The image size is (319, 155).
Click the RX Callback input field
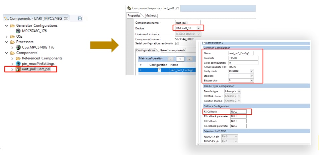pos(238,112)
